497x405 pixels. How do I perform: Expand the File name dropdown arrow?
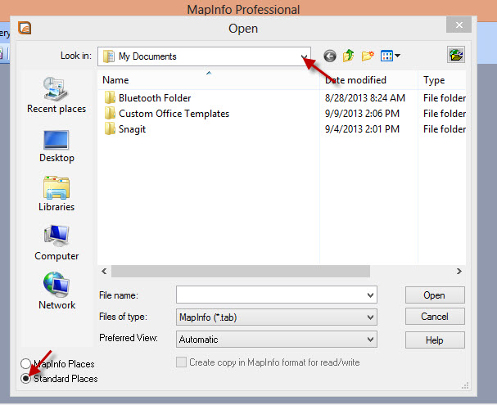370,295
